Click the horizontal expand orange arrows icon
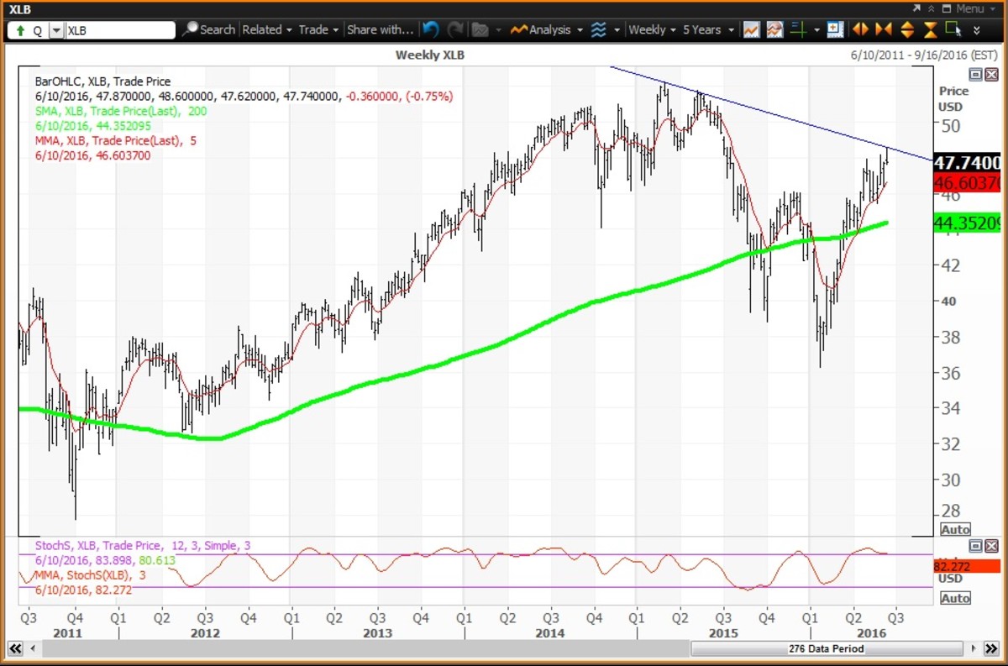The width and height of the screenshot is (1008, 666). 859,29
